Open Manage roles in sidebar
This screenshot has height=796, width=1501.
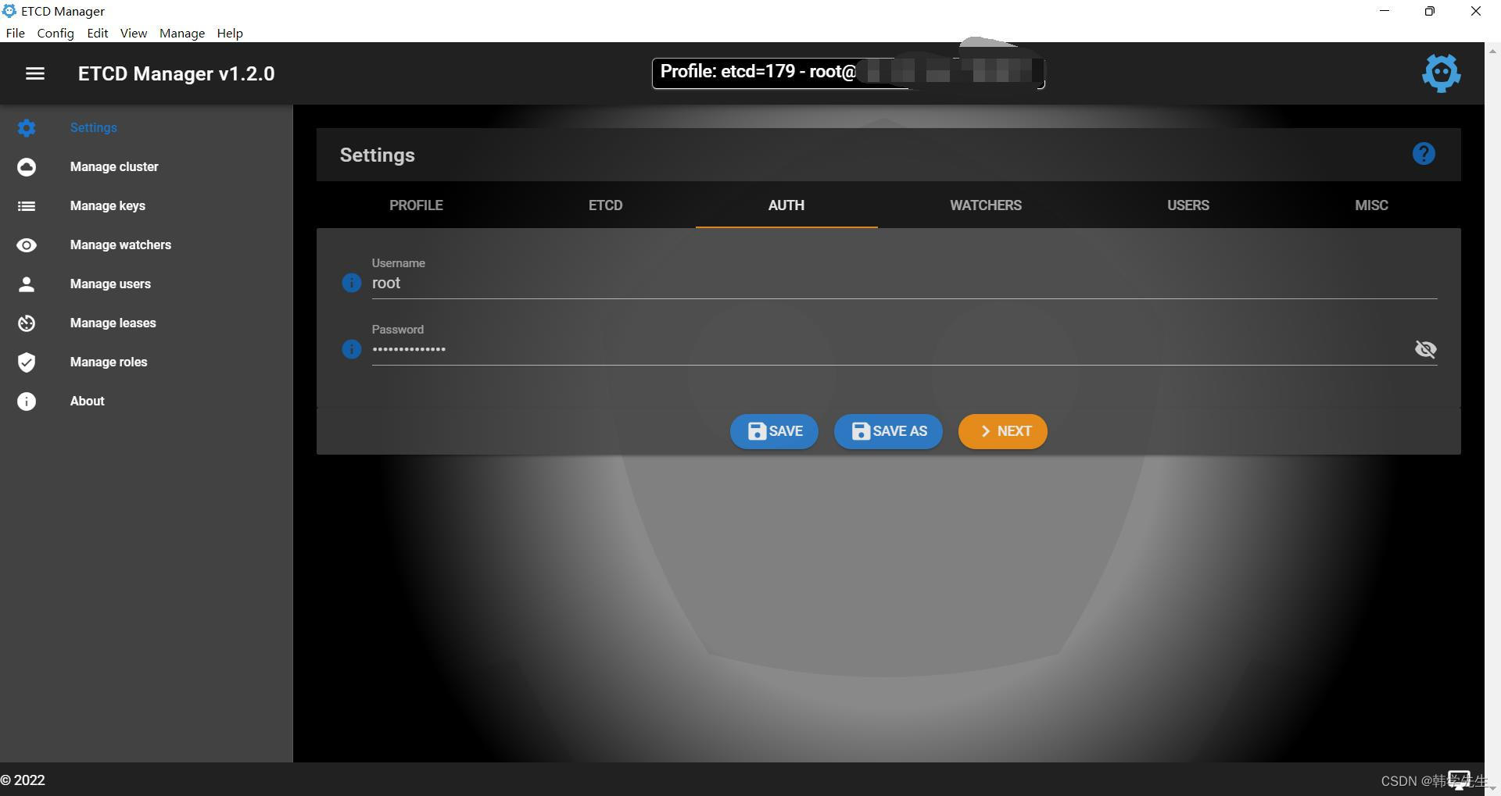(x=109, y=362)
